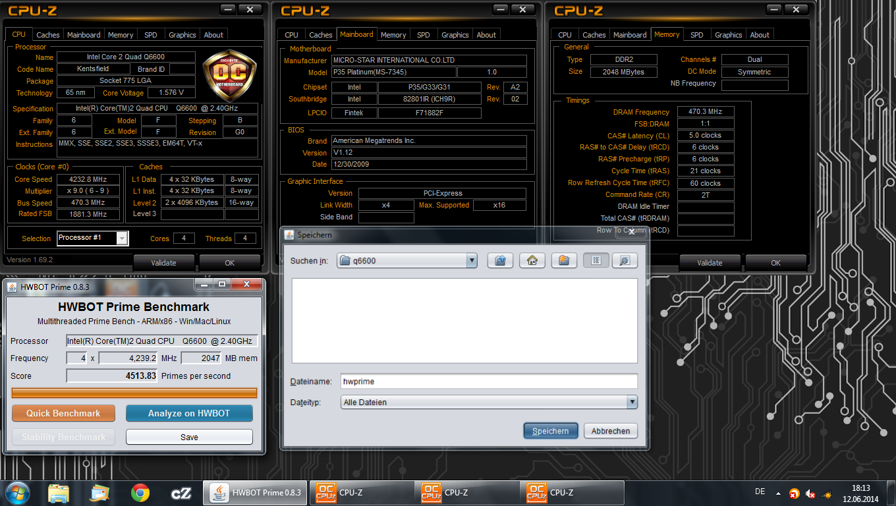Click Validate in the CPU-Z processor window
896x506 pixels.
coord(163,263)
